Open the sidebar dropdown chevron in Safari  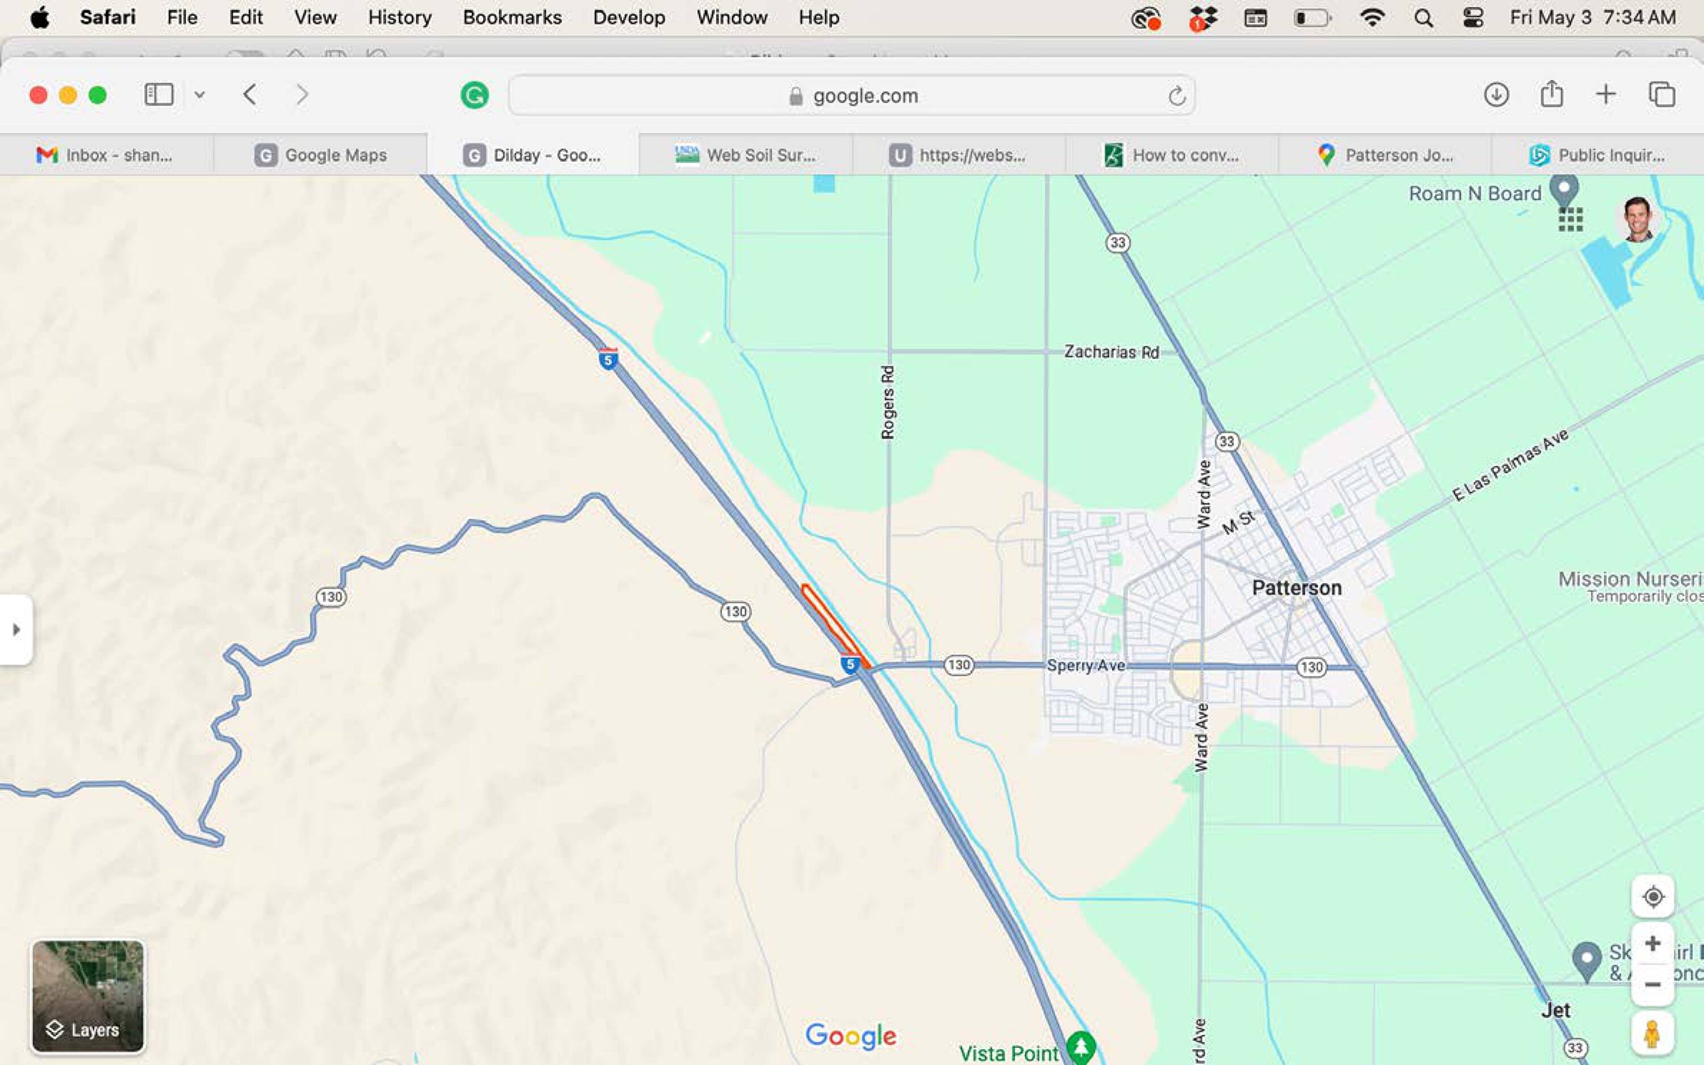point(200,94)
